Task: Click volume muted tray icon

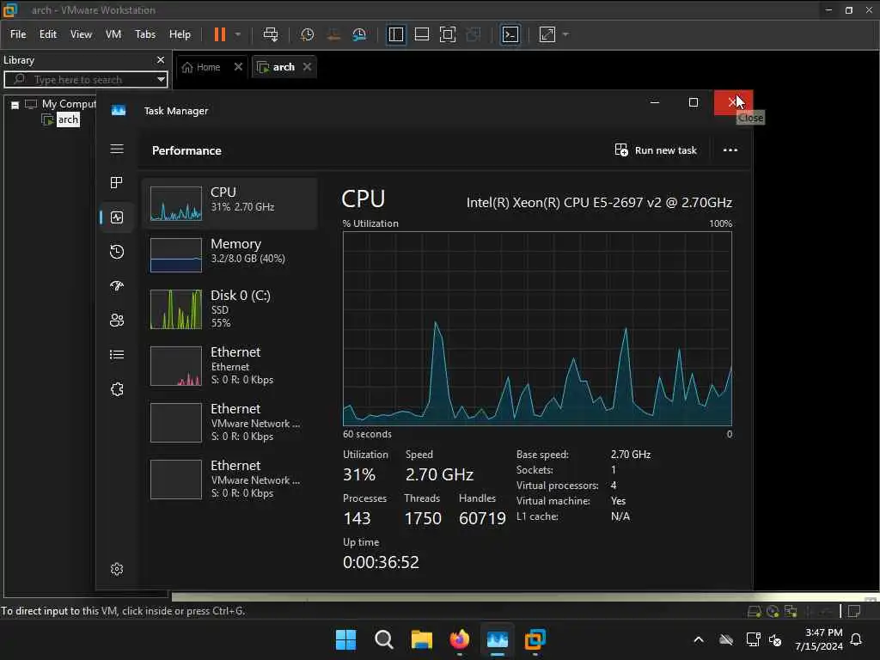Action: 775,639
